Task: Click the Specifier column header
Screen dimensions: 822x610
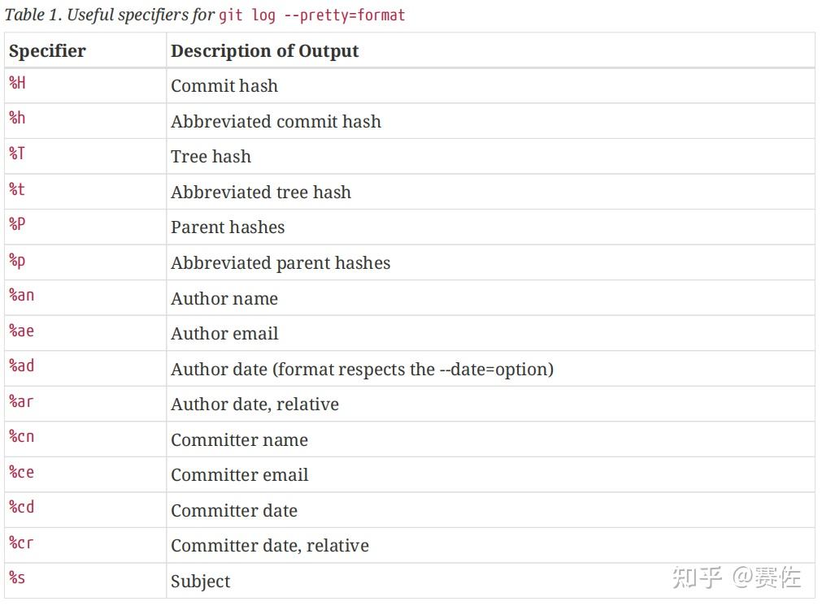Action: (47, 51)
